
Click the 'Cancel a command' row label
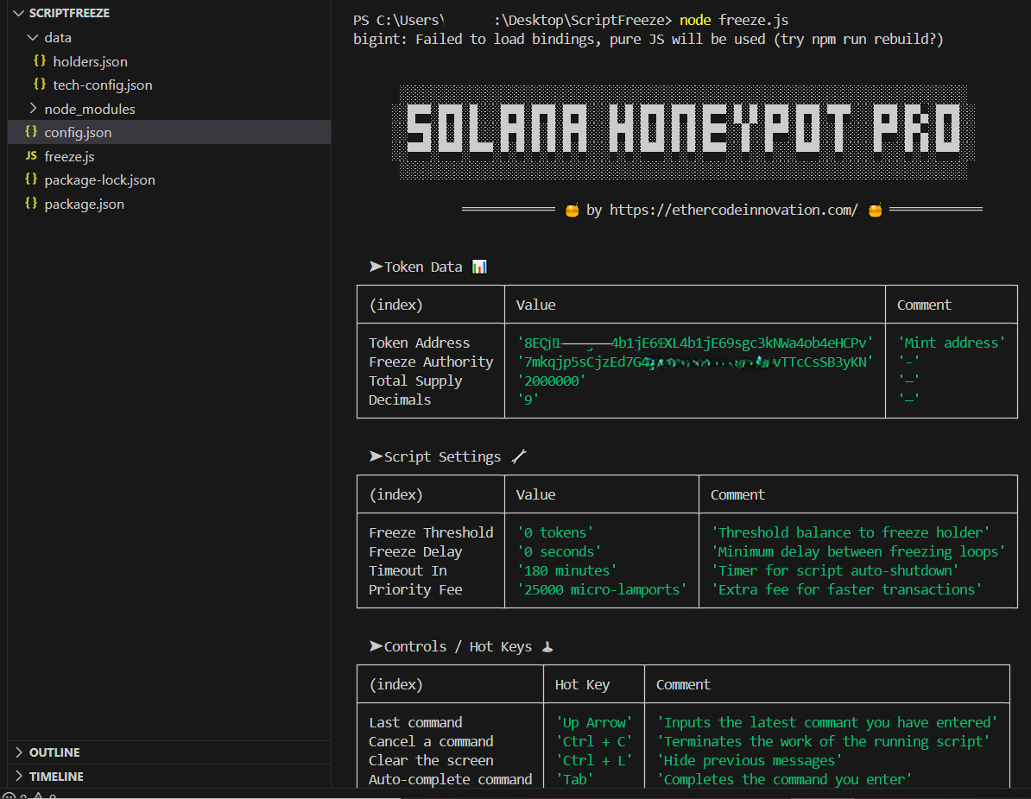(431, 742)
